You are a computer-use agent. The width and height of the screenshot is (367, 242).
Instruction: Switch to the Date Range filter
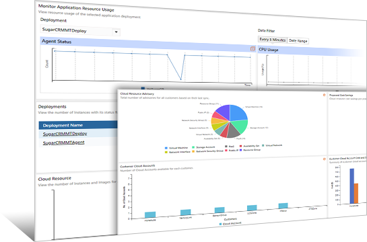click(x=298, y=40)
